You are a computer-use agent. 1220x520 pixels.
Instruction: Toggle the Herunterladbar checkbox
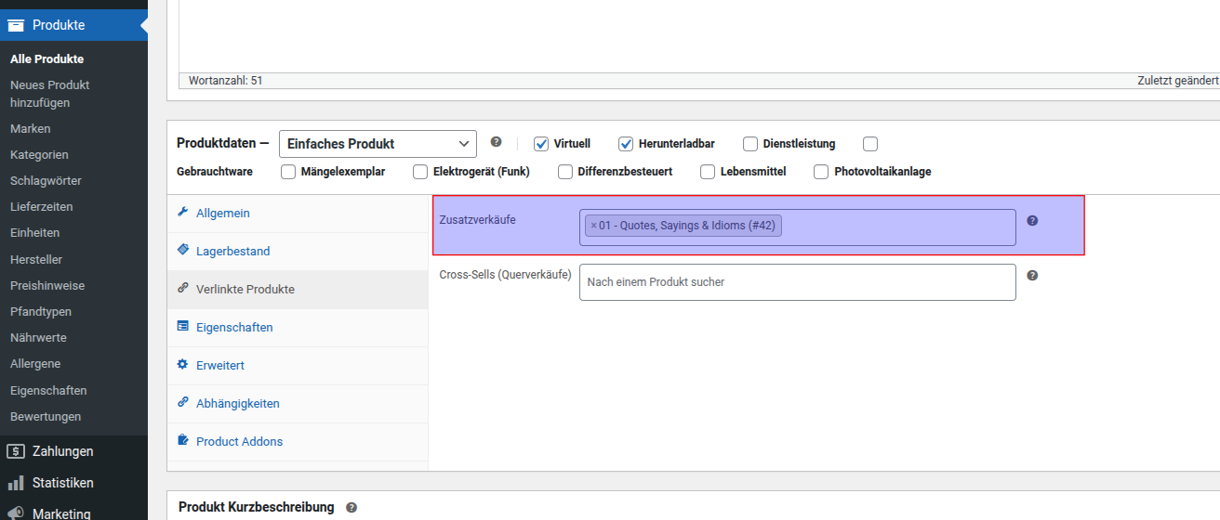click(626, 144)
